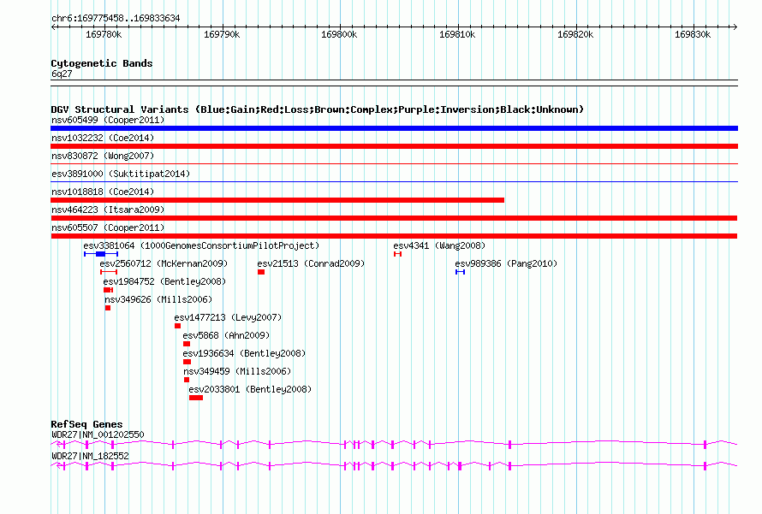Click the chr6:169775458..169833634 range label

click(x=116, y=18)
